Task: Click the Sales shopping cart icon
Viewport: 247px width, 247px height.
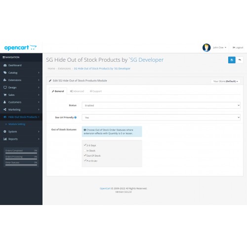Action: point(5,95)
